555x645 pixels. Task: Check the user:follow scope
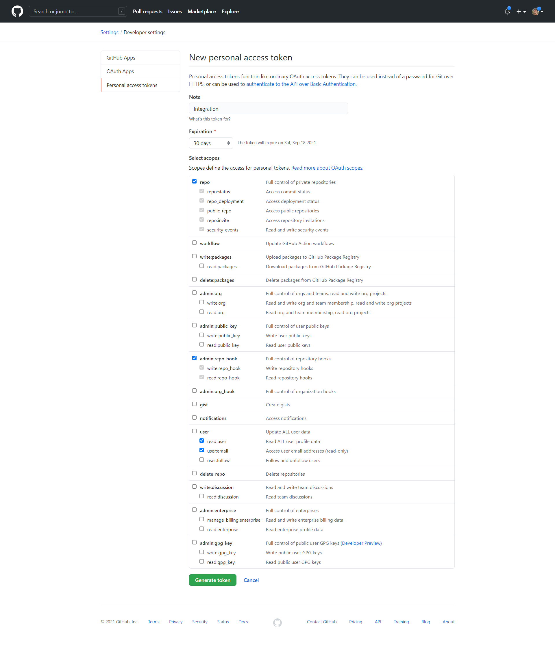202,459
